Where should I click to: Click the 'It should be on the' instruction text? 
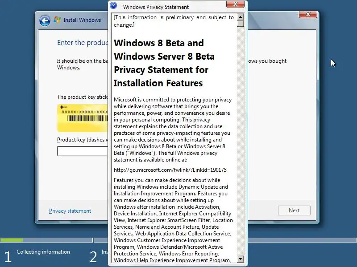coord(83,64)
